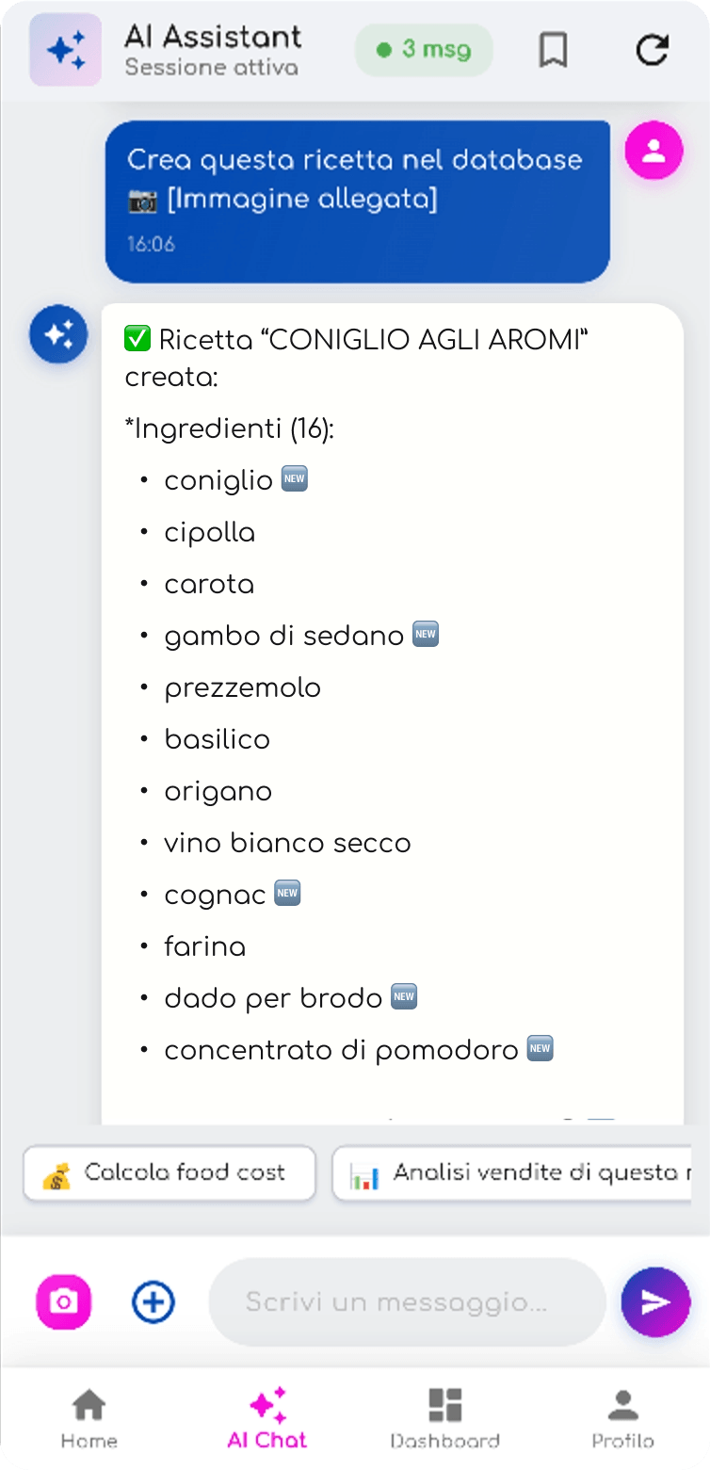The width and height of the screenshot is (710, 1470).
Task: Click the blue AI sparkle avatar
Action: [x=58, y=334]
